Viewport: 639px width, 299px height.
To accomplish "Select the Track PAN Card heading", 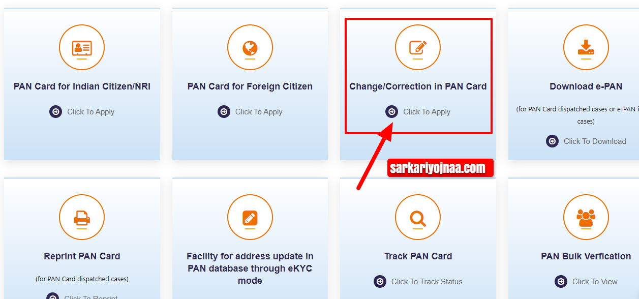I will click(418, 256).
